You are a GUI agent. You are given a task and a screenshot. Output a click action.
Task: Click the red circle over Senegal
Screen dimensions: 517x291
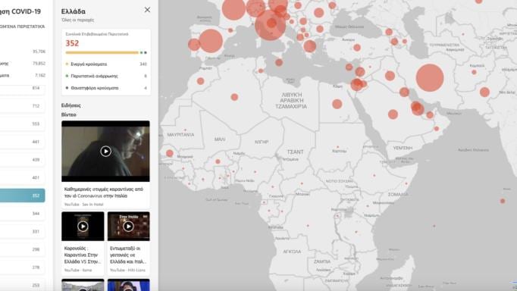[x=170, y=153]
